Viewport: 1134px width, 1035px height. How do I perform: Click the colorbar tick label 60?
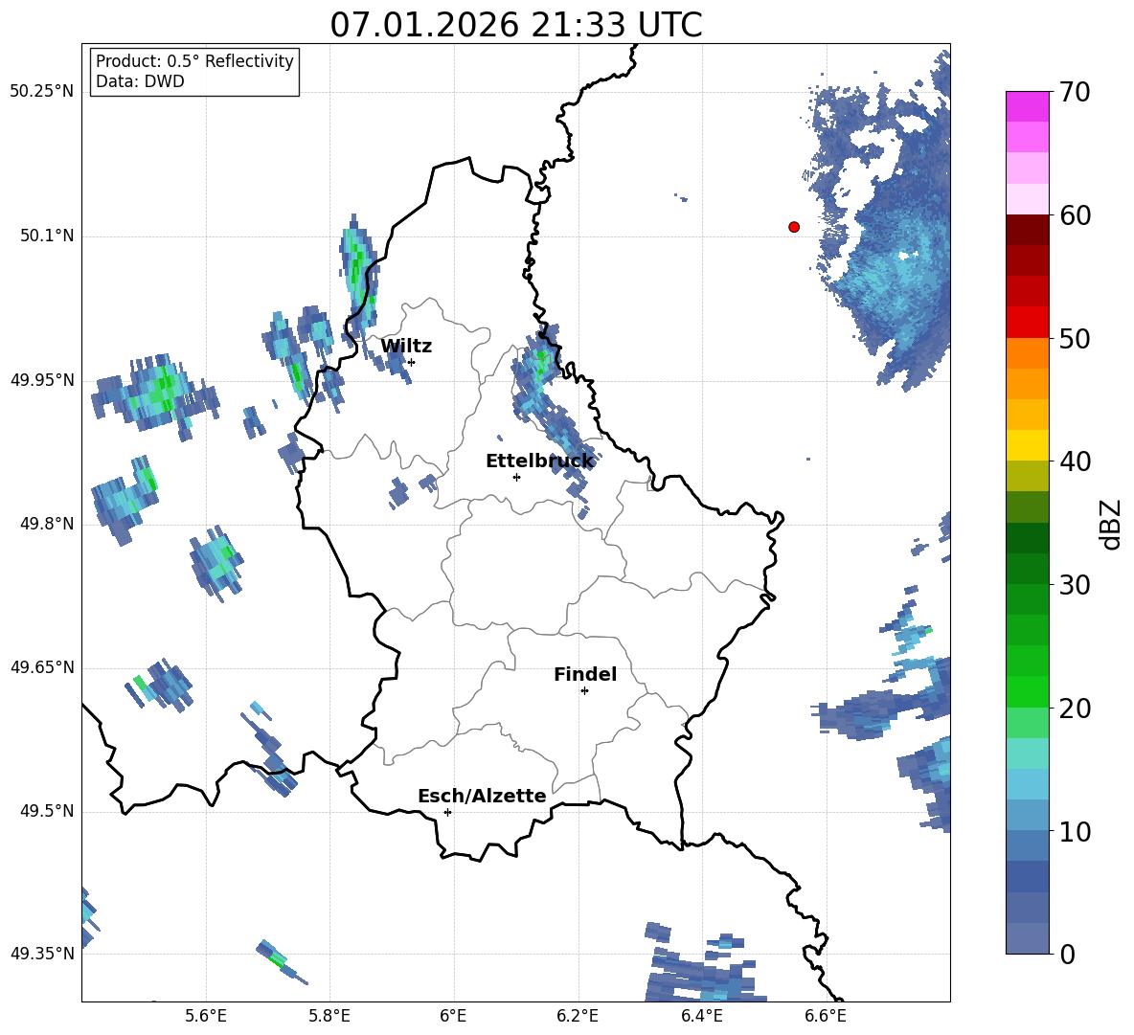[x=1075, y=215]
